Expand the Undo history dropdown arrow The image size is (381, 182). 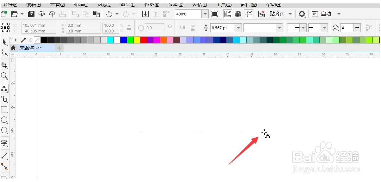[x=117, y=14]
